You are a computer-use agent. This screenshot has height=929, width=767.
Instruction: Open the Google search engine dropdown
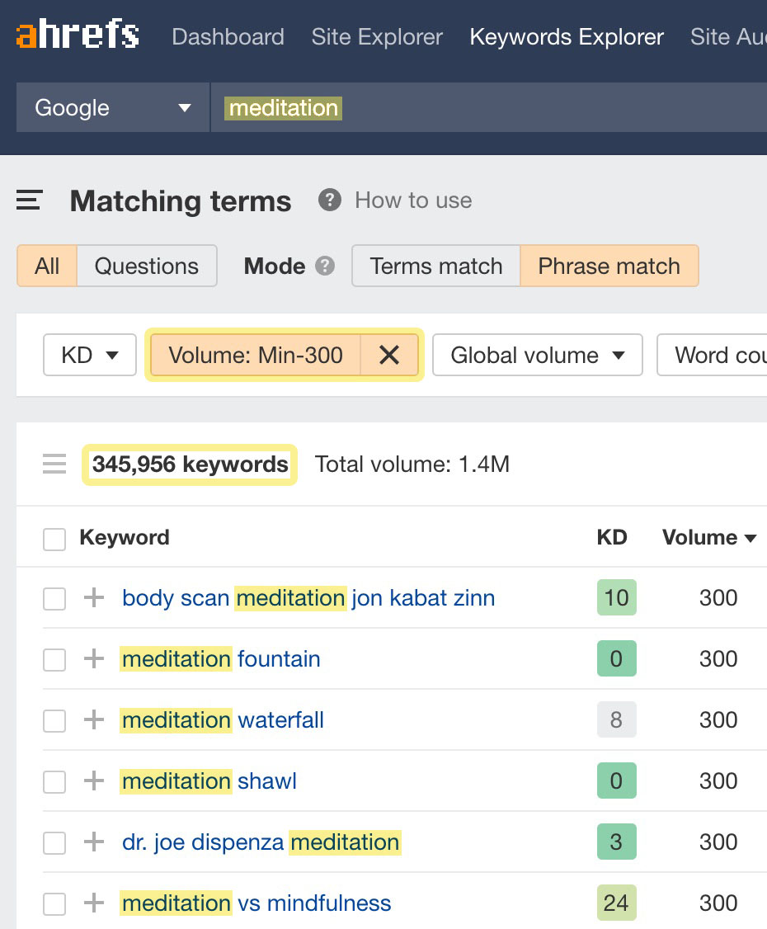112,108
